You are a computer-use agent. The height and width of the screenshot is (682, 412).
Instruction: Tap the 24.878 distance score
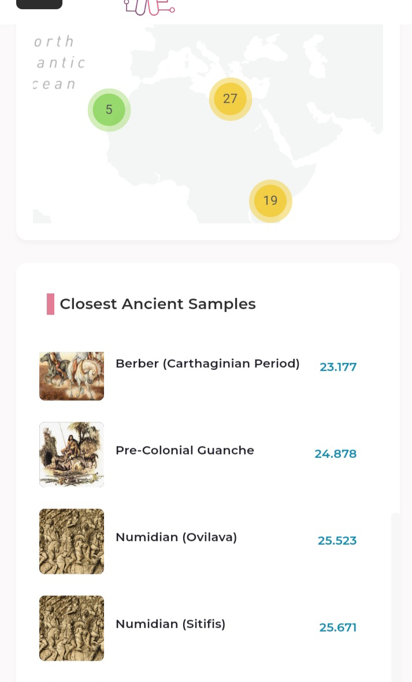point(336,454)
